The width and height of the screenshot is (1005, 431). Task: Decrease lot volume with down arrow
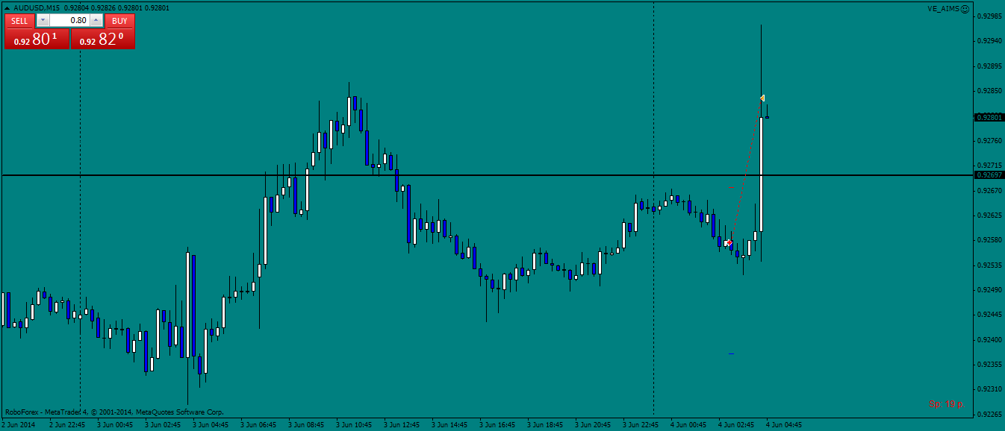43,21
